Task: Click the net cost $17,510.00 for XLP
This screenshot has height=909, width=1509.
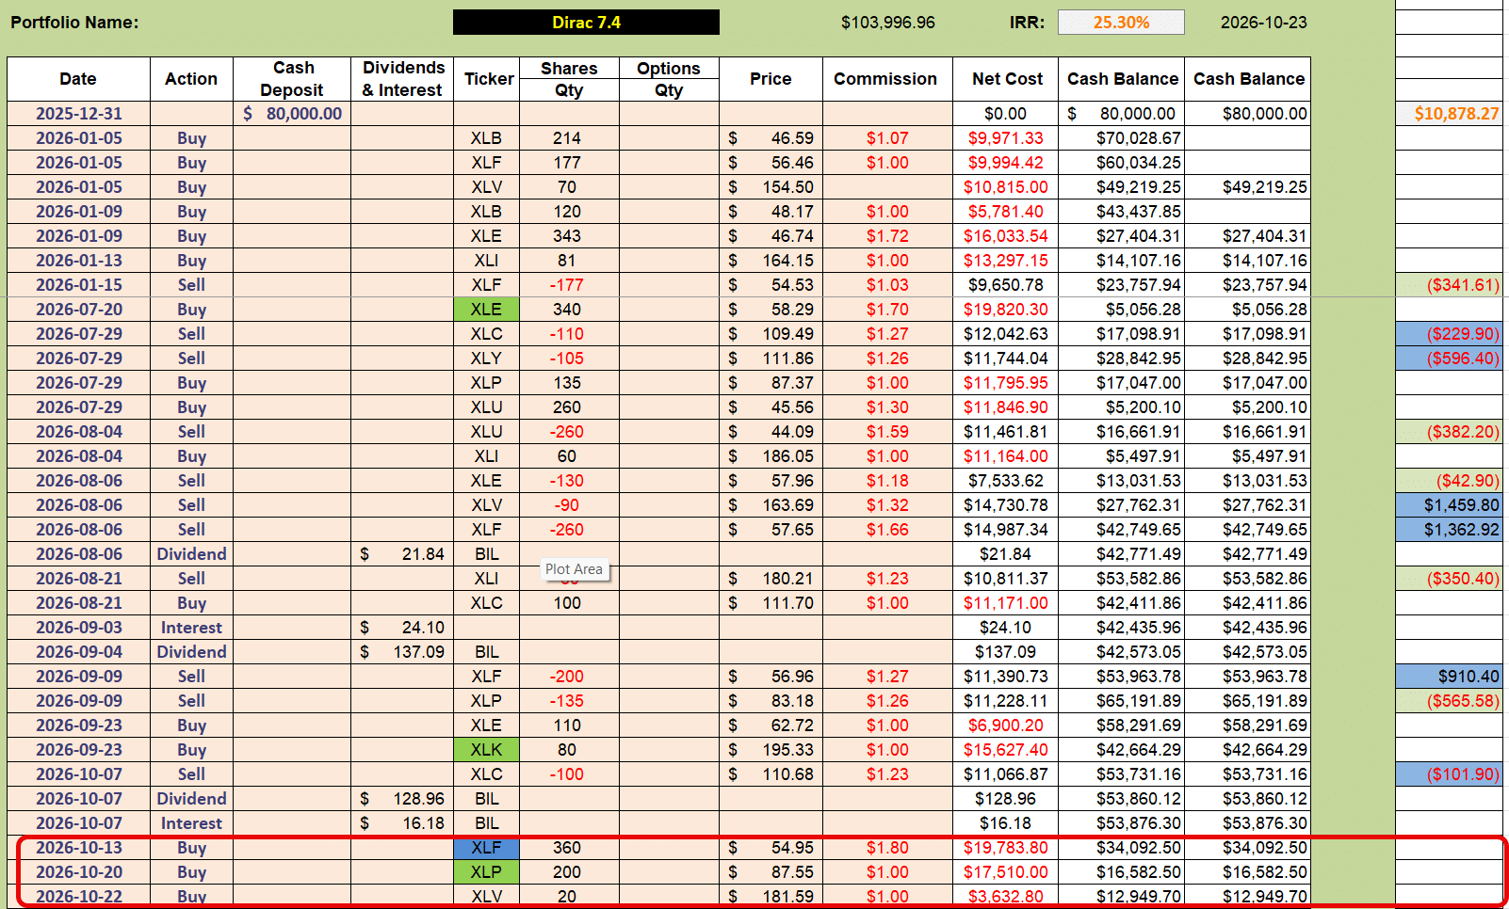Action: click(x=1006, y=872)
